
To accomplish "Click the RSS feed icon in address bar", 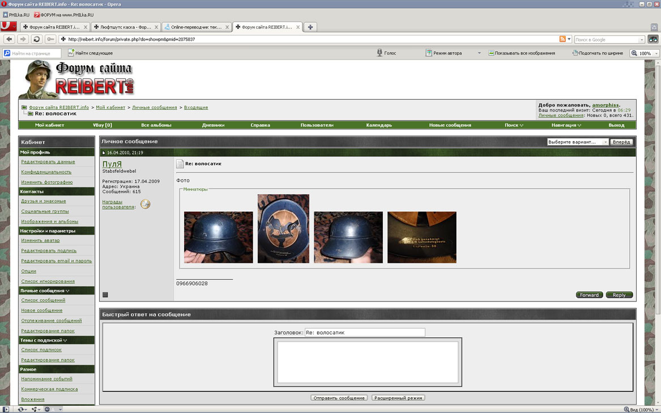I will (562, 39).
